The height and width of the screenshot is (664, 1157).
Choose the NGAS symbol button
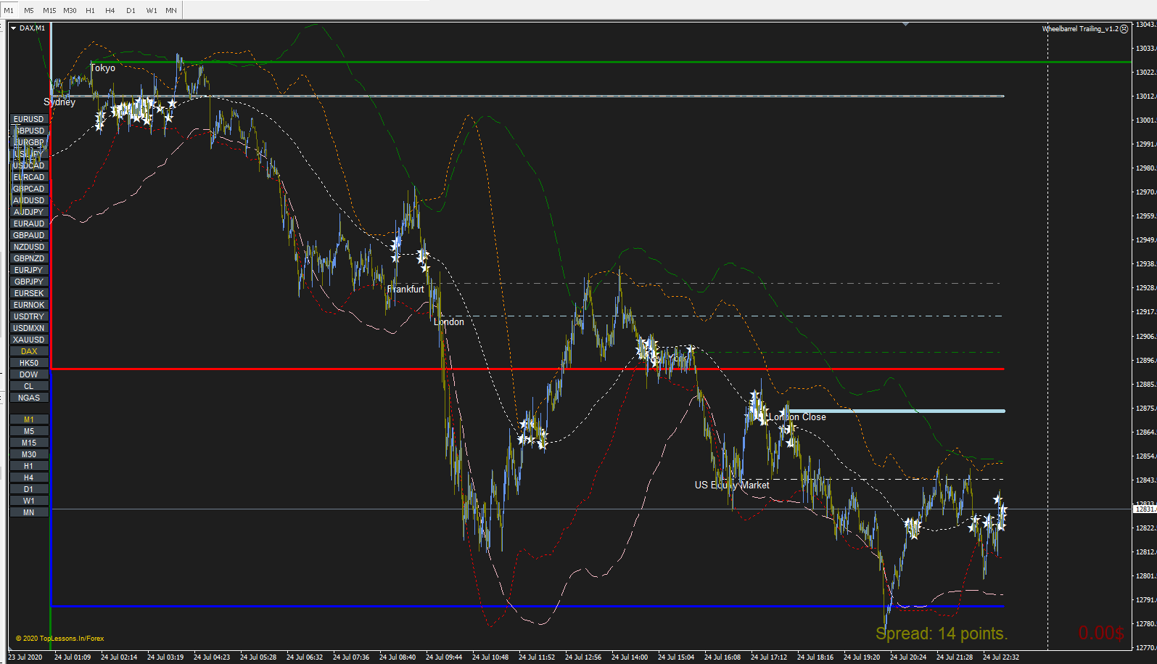[x=29, y=398]
